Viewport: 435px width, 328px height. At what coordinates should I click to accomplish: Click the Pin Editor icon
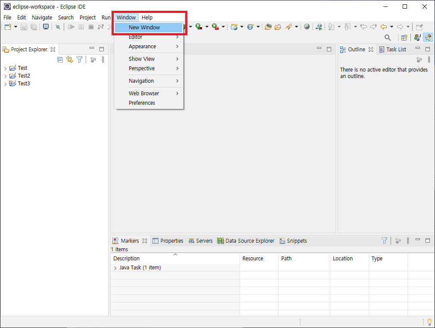[x=419, y=27]
